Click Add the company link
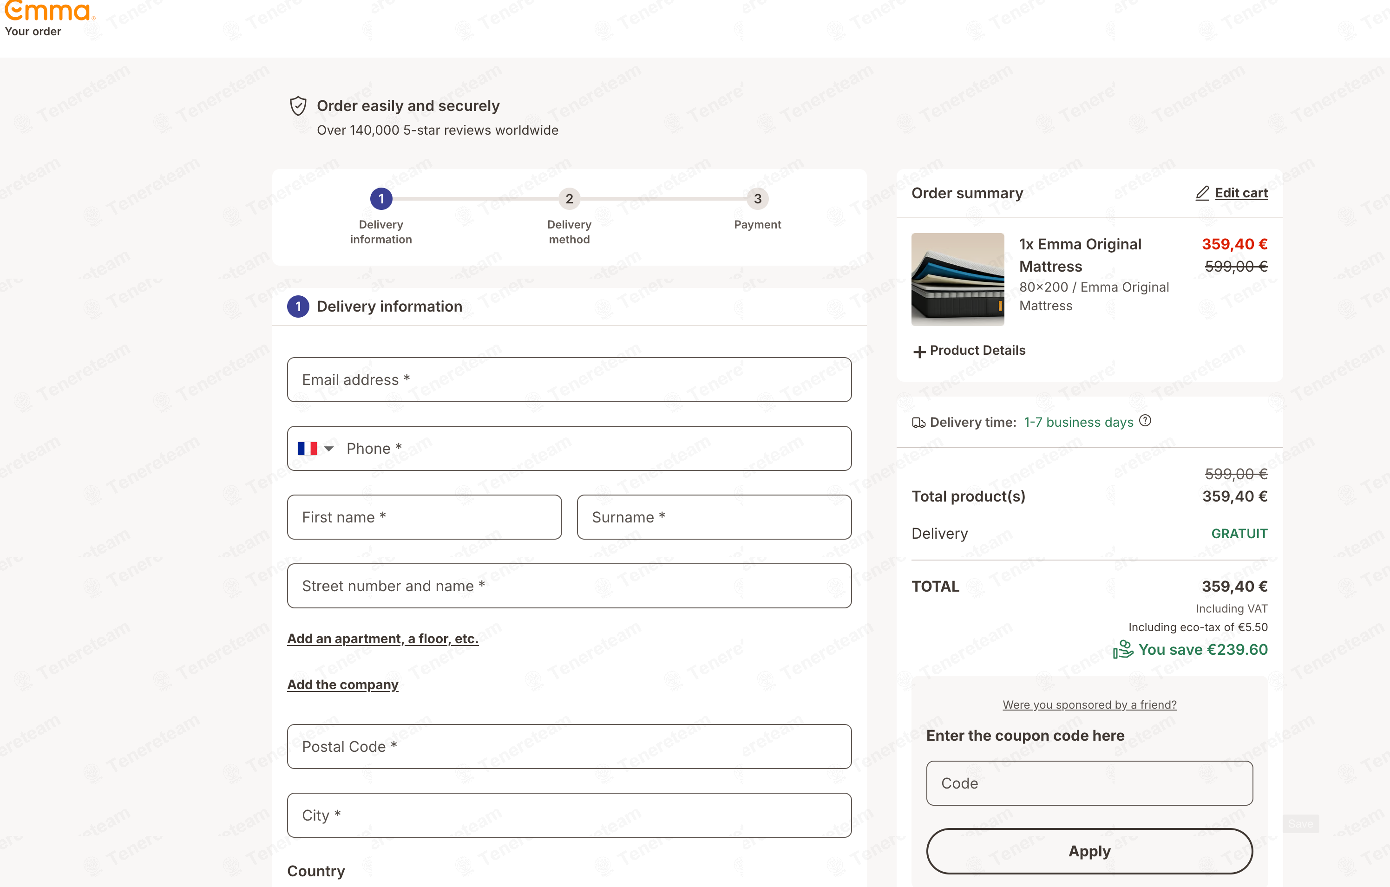 click(x=343, y=685)
